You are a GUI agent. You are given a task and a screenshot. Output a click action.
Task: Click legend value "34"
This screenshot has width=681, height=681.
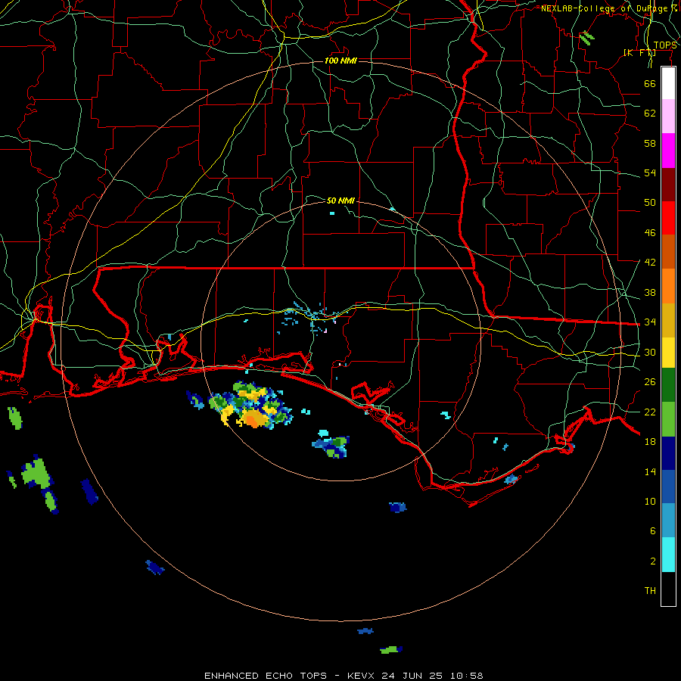[x=650, y=322]
